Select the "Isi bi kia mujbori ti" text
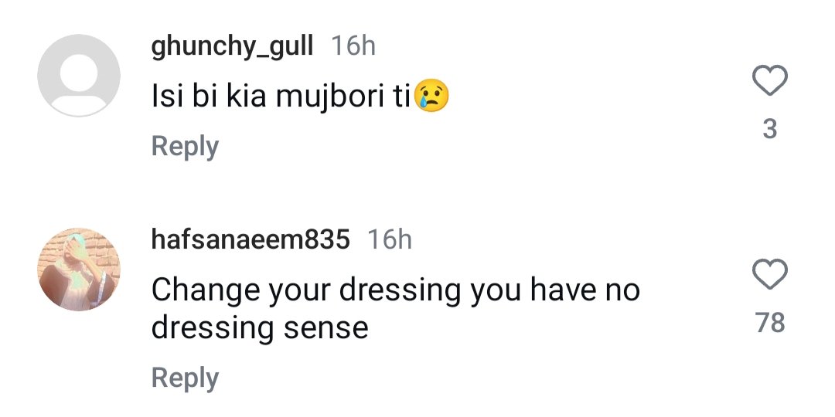 [x=281, y=97]
